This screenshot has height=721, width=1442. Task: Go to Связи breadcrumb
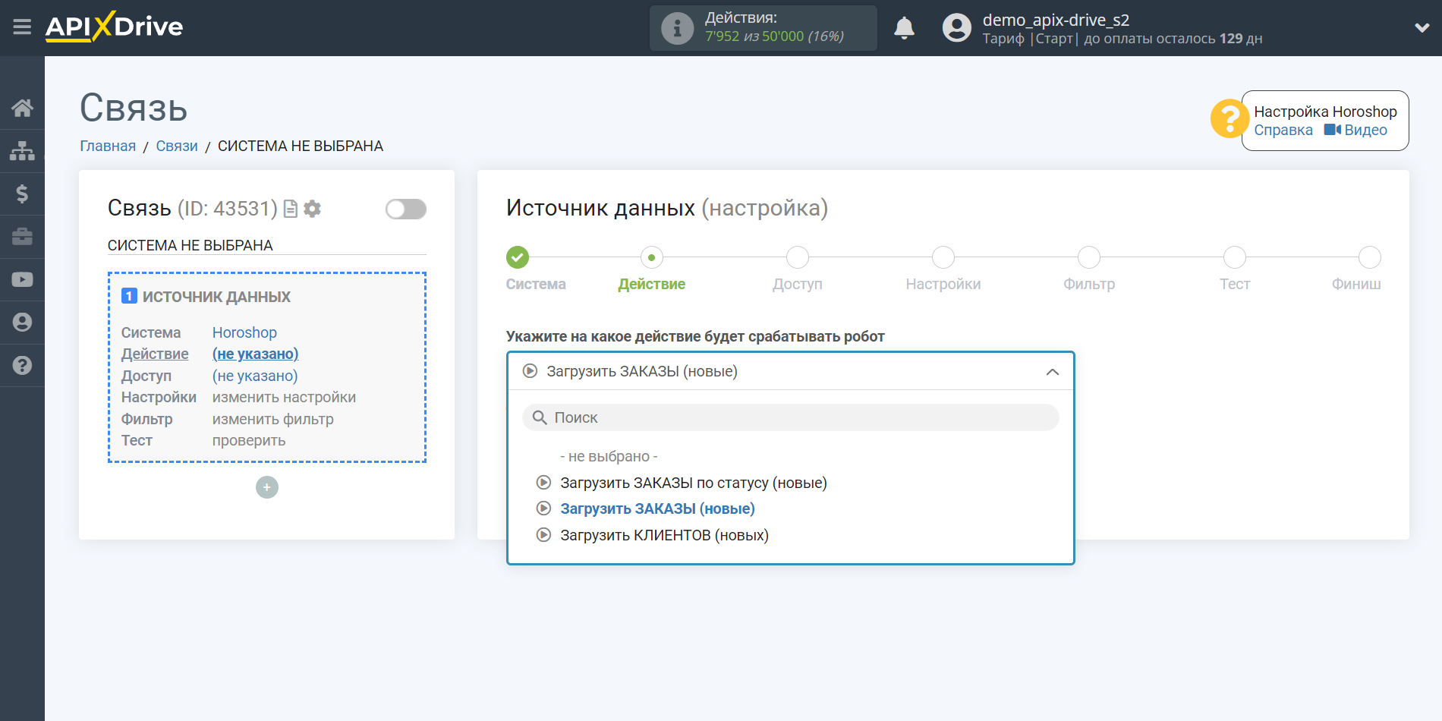[177, 146]
